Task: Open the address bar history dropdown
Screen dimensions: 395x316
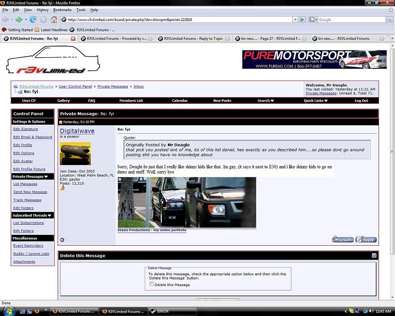Action: [x=295, y=19]
